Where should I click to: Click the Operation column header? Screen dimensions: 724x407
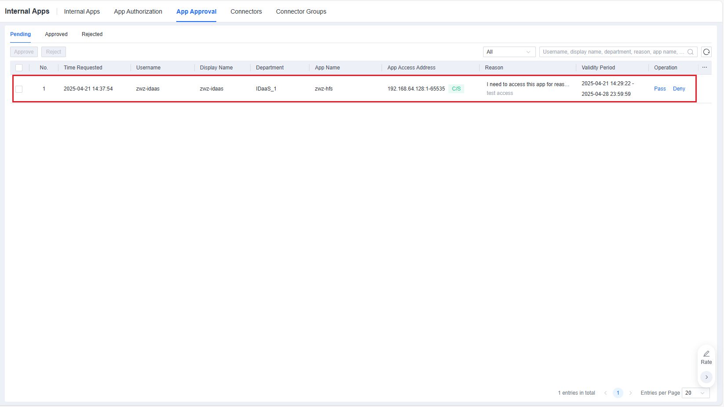coord(666,68)
